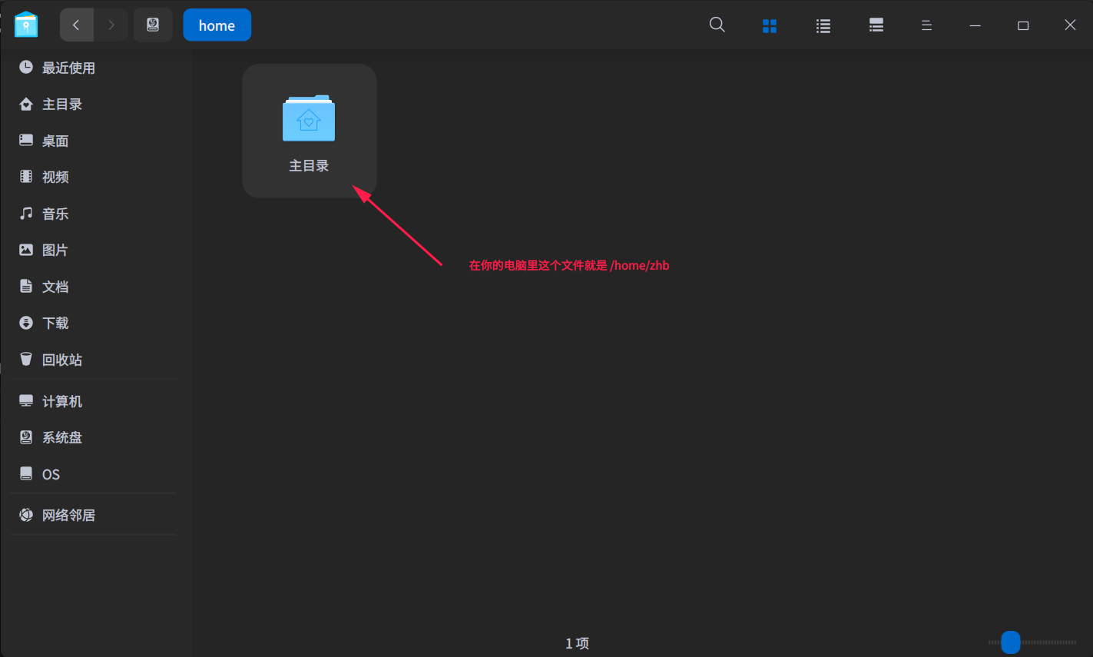The image size is (1093, 657).
Task: Open 网络邻居 in the sidebar
Action: [68, 514]
